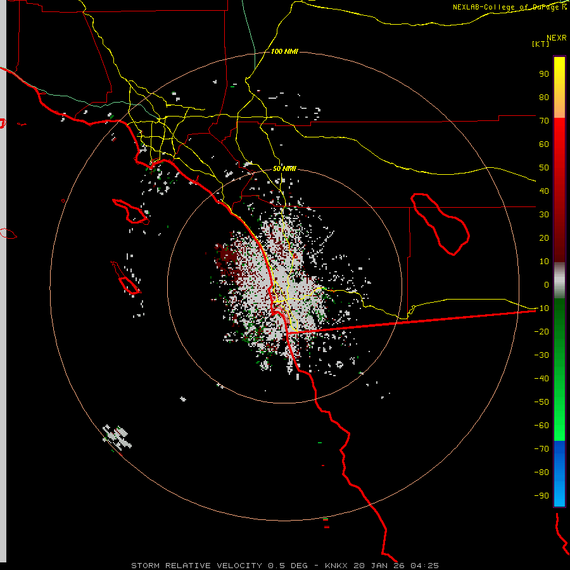Click the blue bottom segment of color bar
The height and width of the screenshot is (570, 570).
tap(559, 474)
